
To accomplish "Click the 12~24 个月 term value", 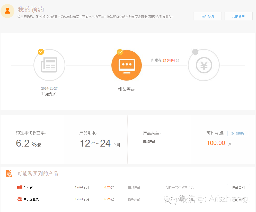I will [x=100, y=143].
